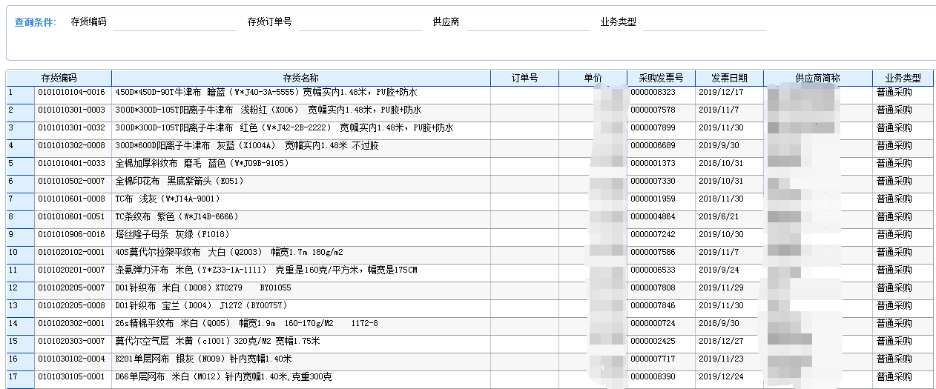This screenshot has width=936, height=389.
Task: Click the 26s精棉平纹布 米白 item name
Action: (x=247, y=324)
